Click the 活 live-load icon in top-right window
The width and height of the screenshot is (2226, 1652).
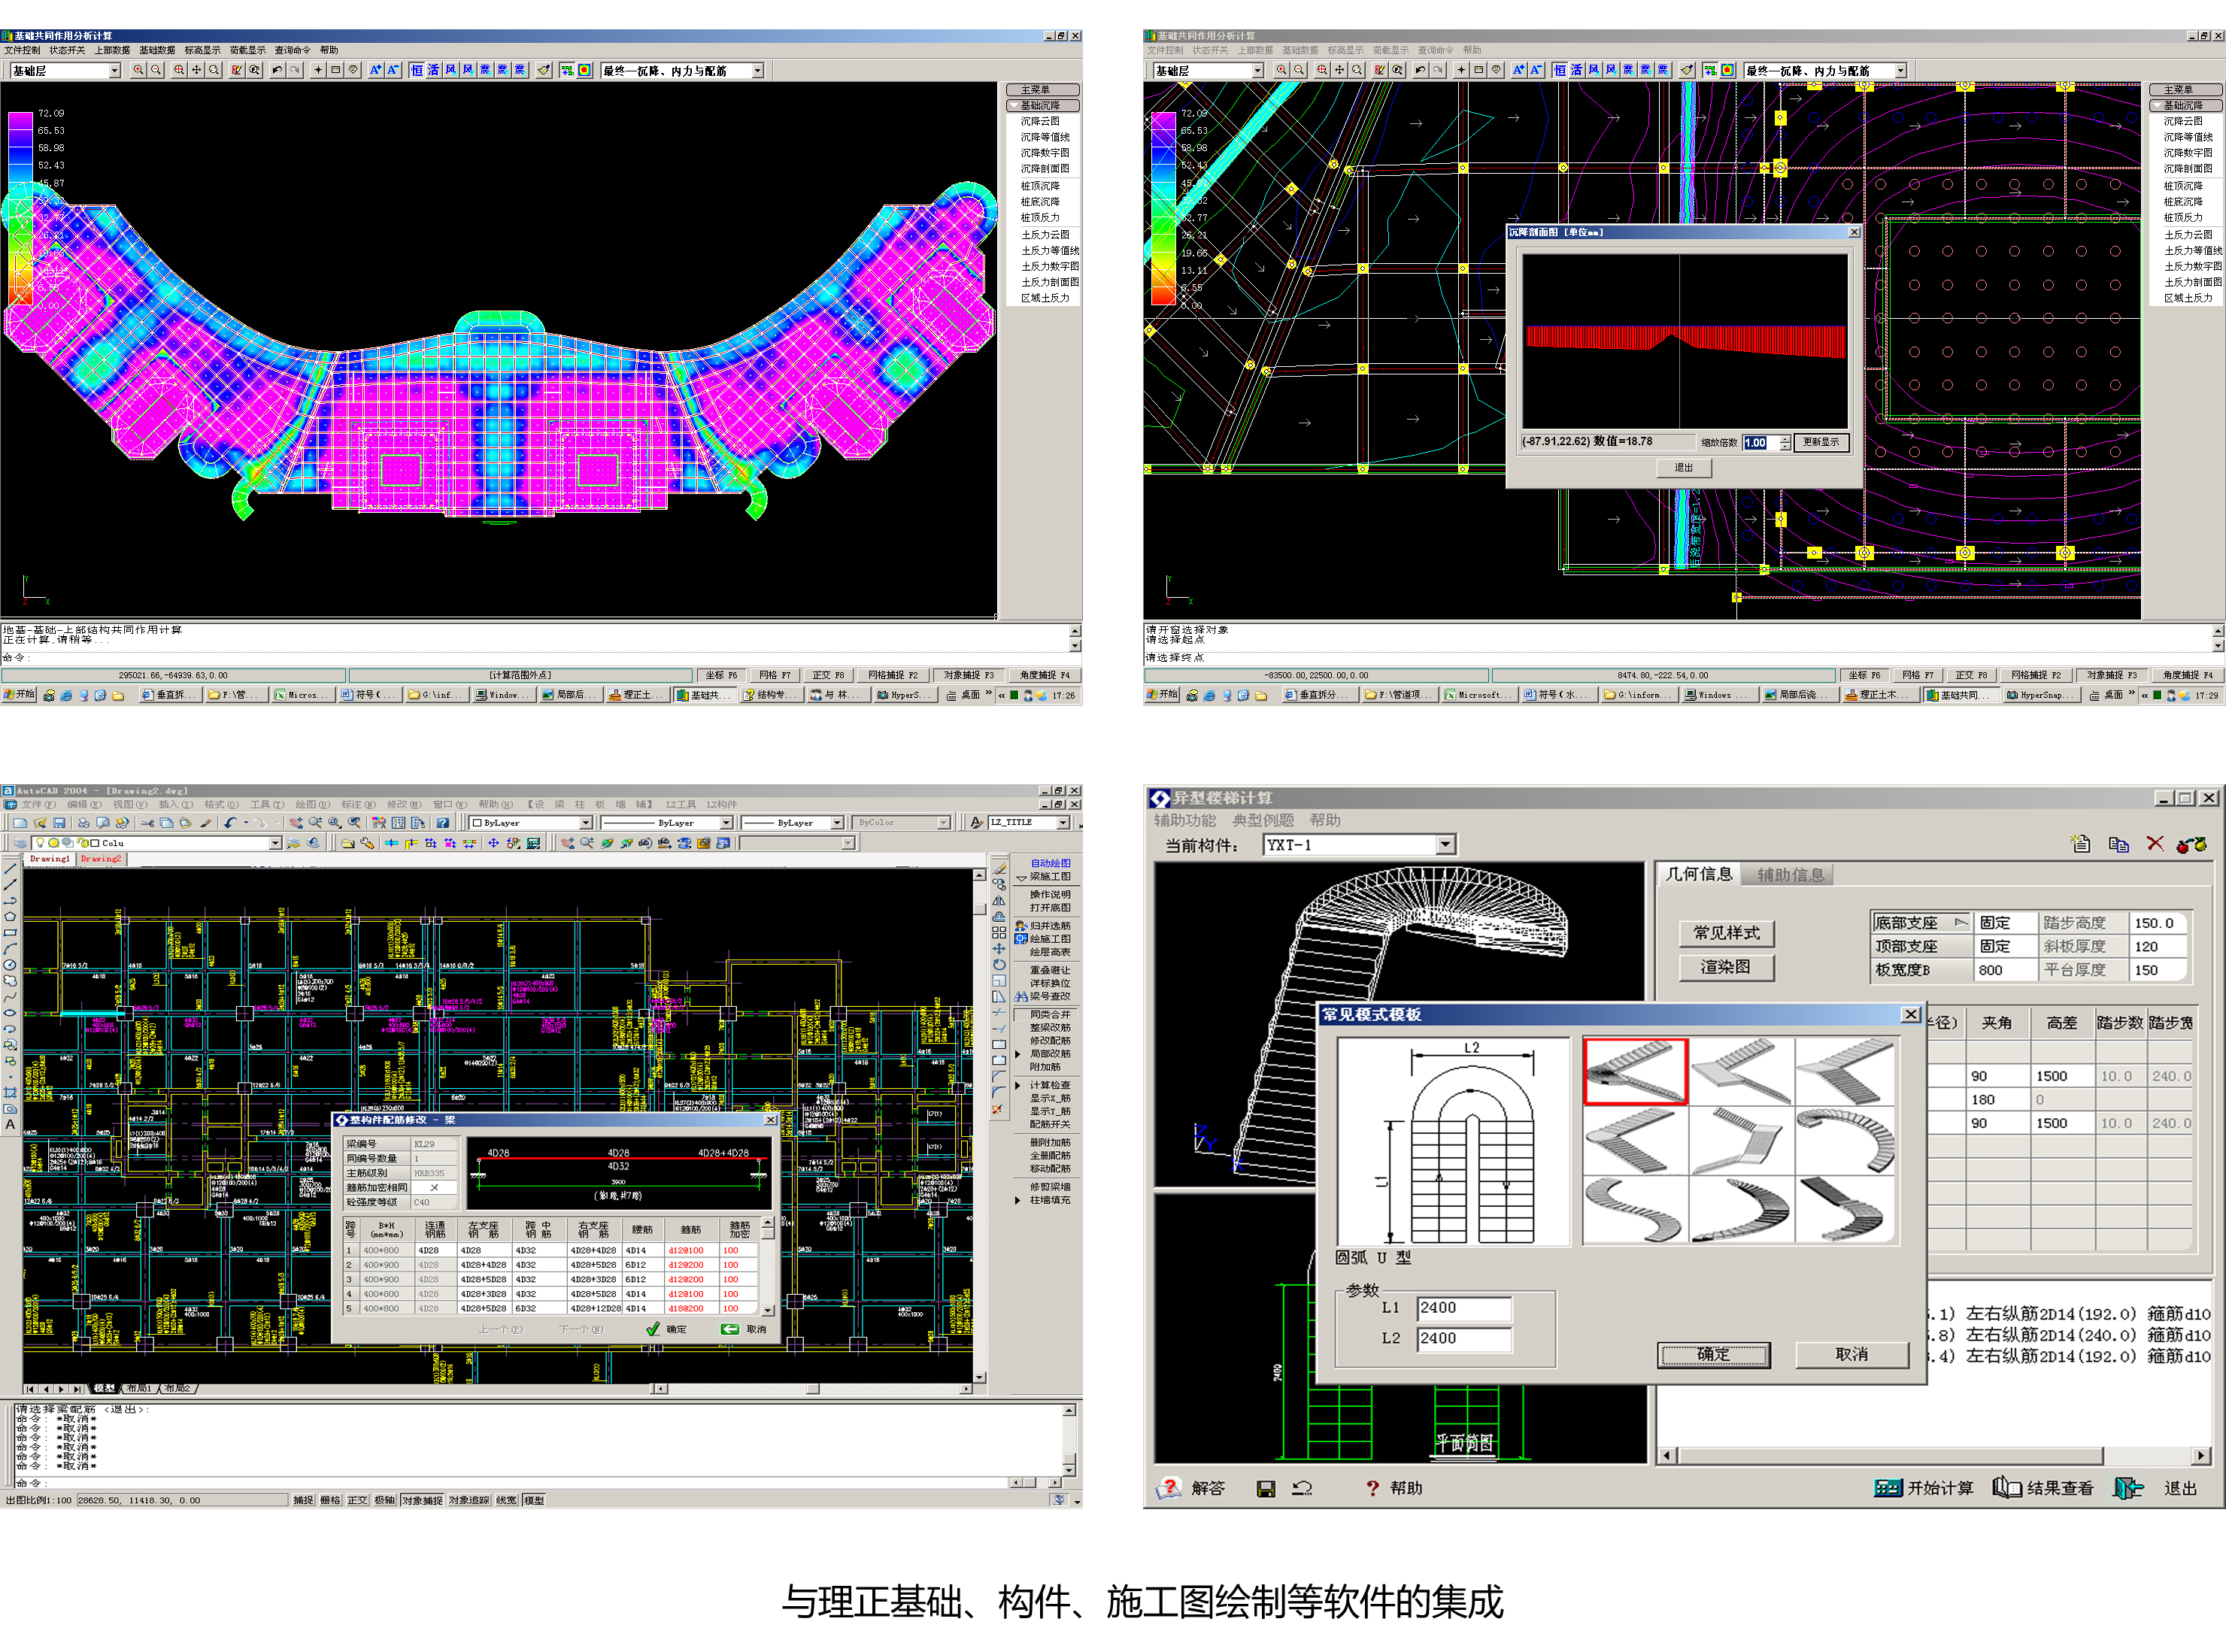1576,70
